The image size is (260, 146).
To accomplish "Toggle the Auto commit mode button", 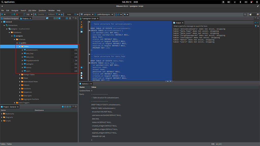I will 69,14.
